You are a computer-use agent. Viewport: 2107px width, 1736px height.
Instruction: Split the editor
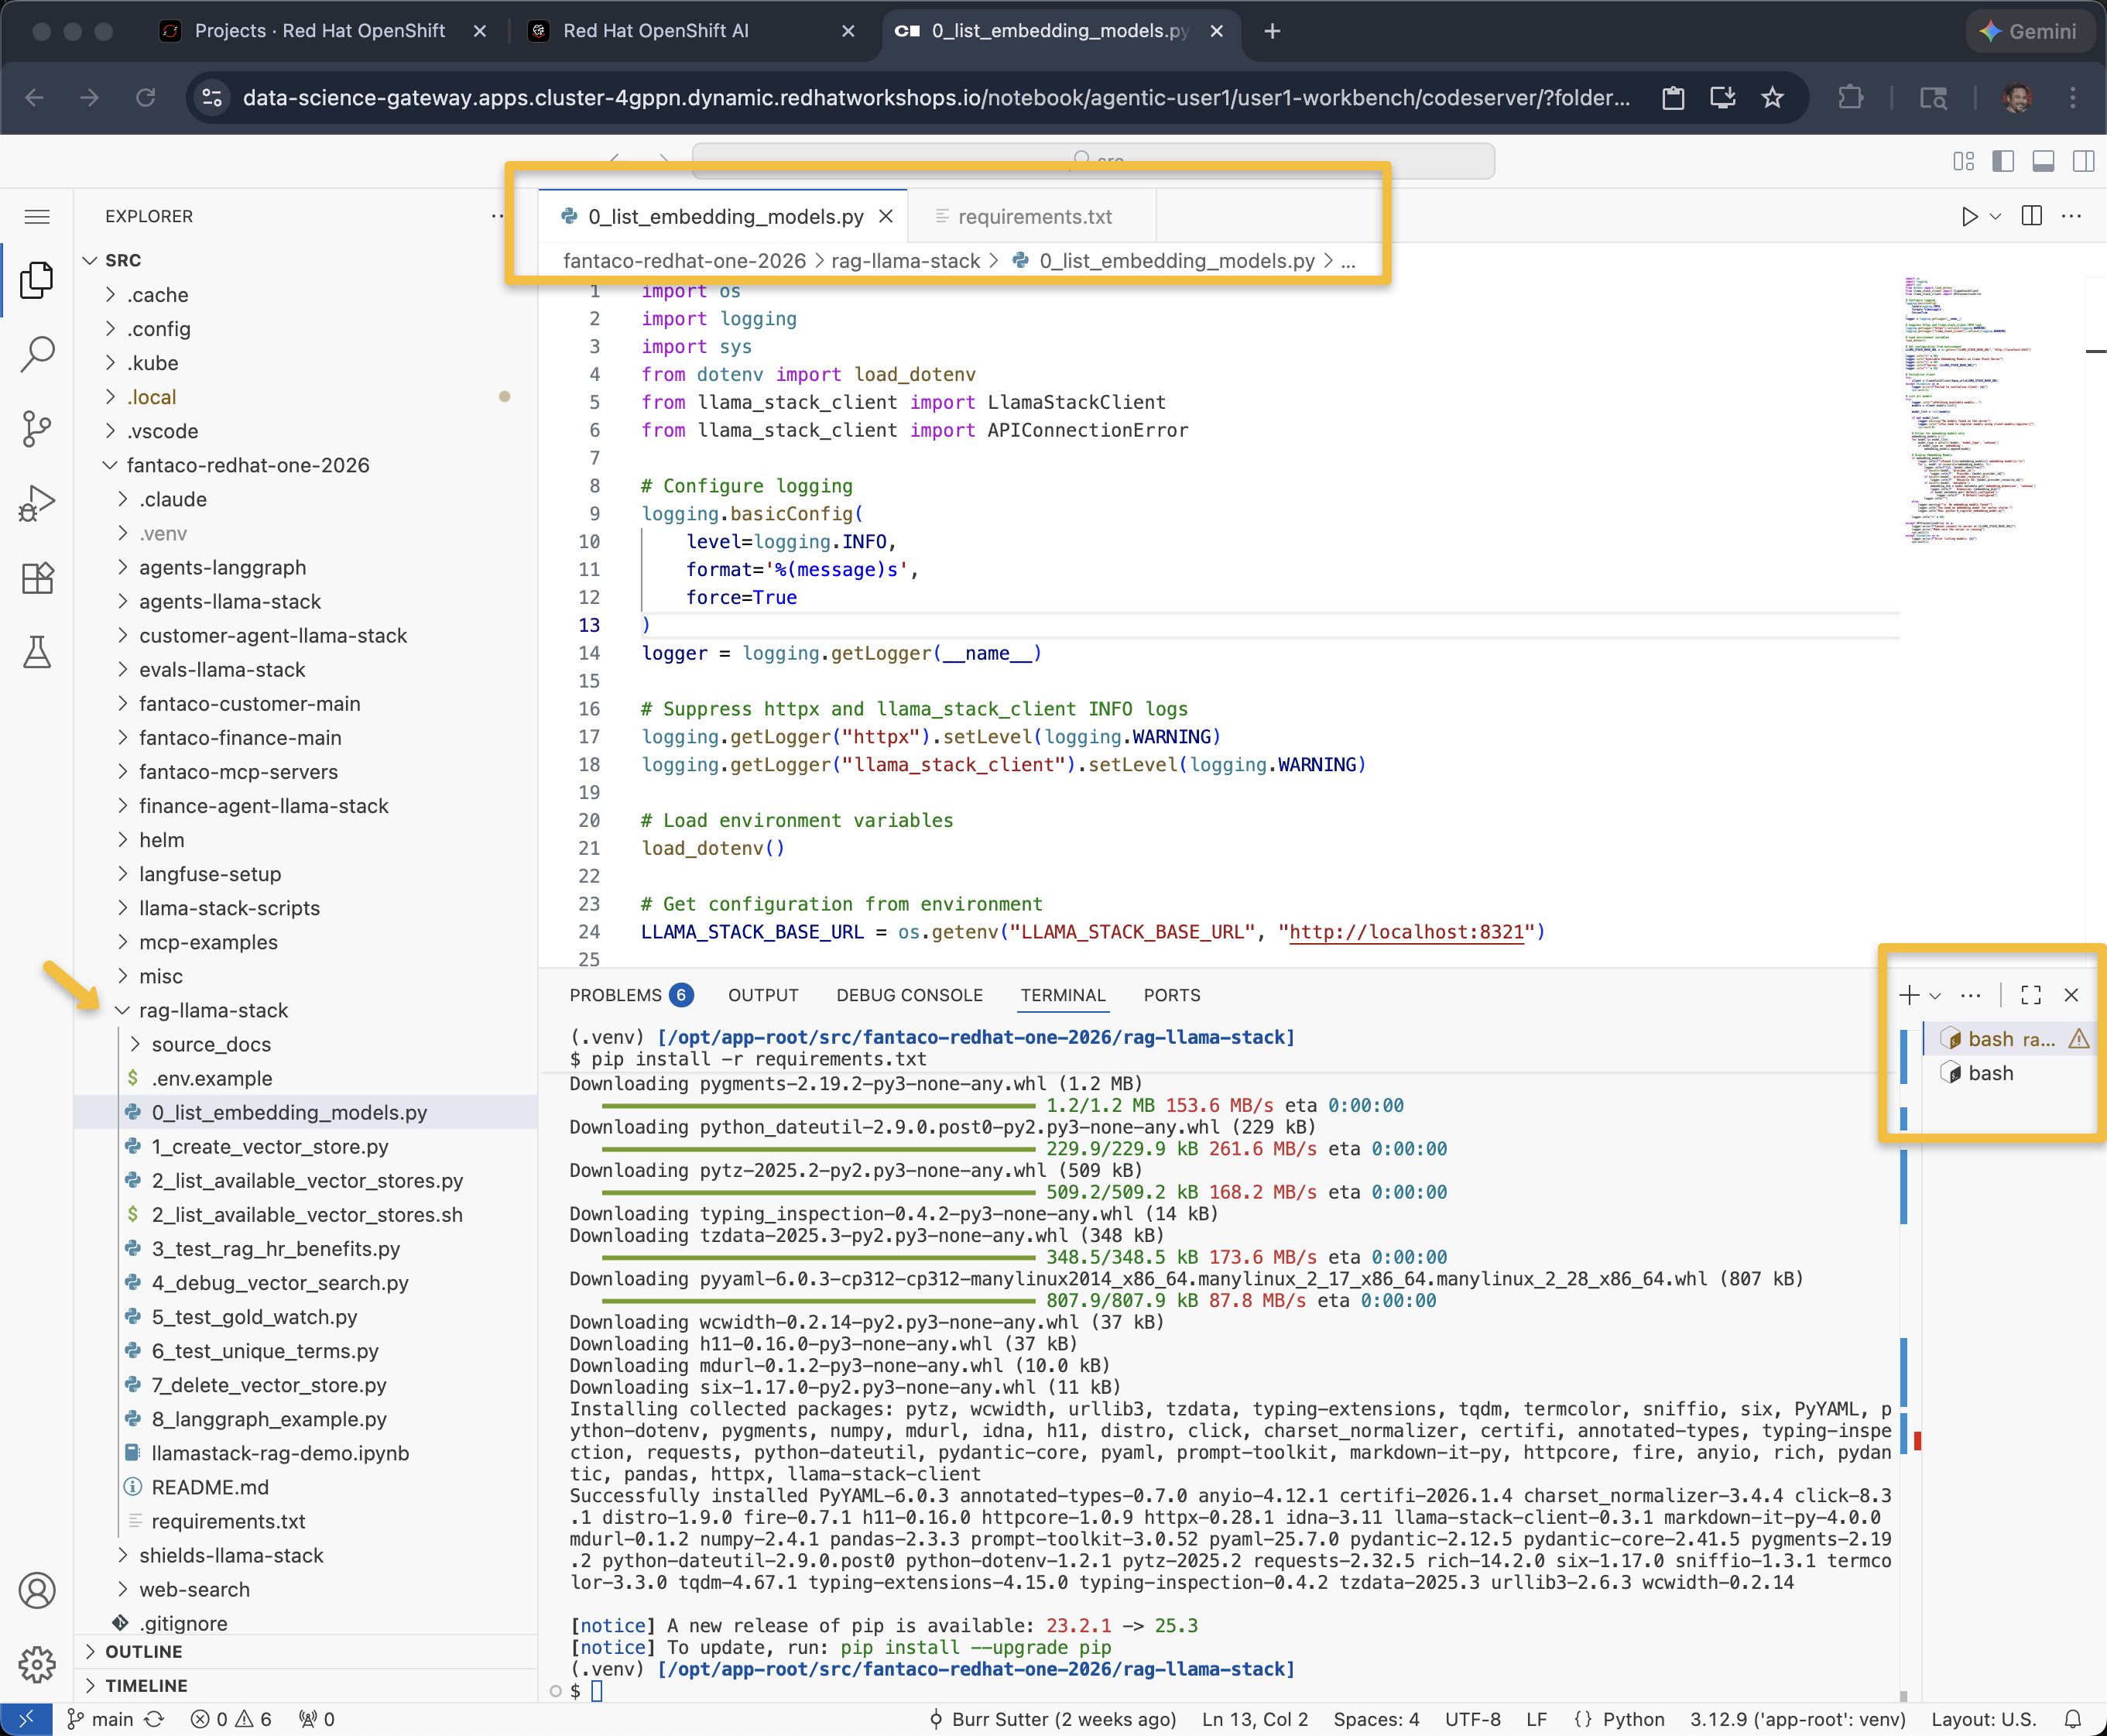[x=2033, y=216]
